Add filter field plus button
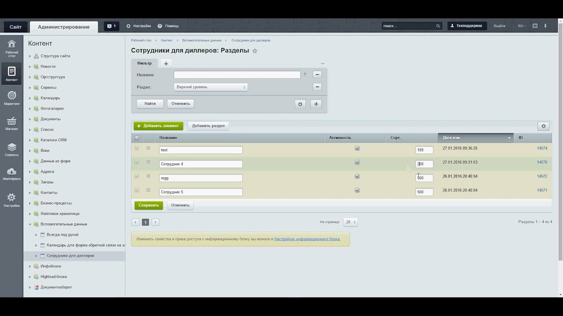Image resolution: width=563 pixels, height=316 pixels. [316, 104]
